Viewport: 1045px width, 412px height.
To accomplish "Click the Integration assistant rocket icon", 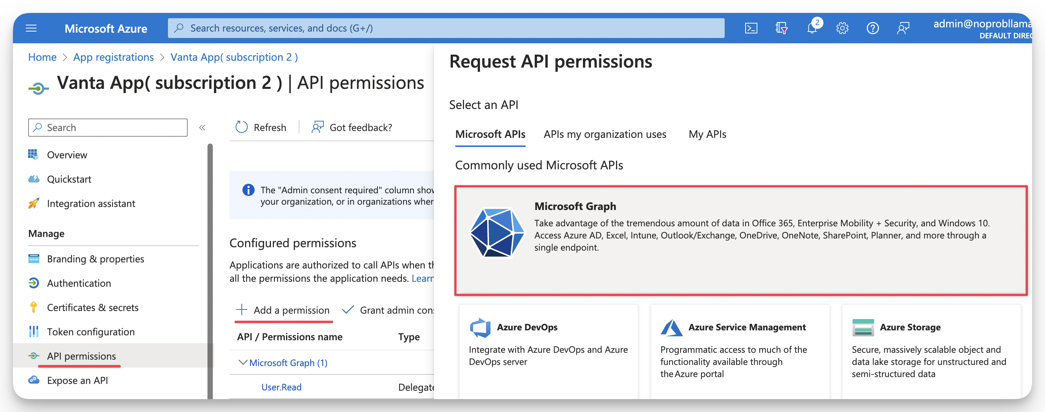I will tap(33, 203).
